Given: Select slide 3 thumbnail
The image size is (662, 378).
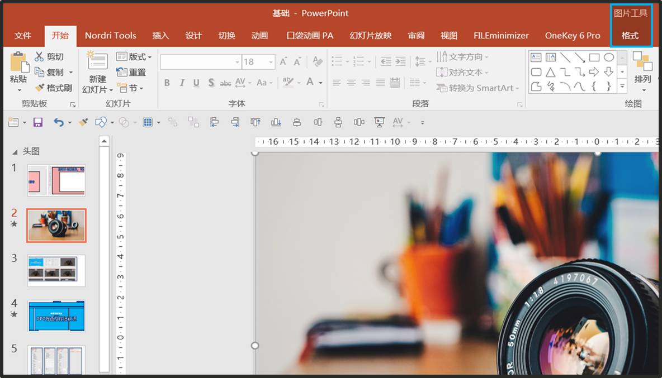Looking at the screenshot, I should 56,271.
